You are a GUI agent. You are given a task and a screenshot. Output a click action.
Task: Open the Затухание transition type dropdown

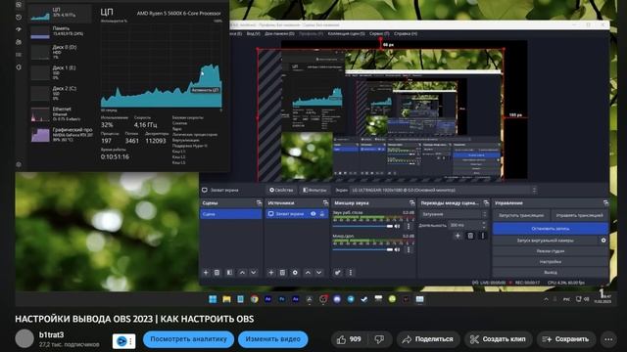(454, 214)
